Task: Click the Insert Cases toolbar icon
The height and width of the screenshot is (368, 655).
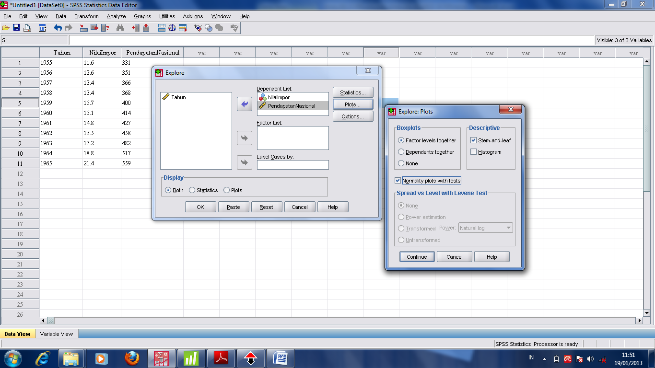Action: (136, 28)
